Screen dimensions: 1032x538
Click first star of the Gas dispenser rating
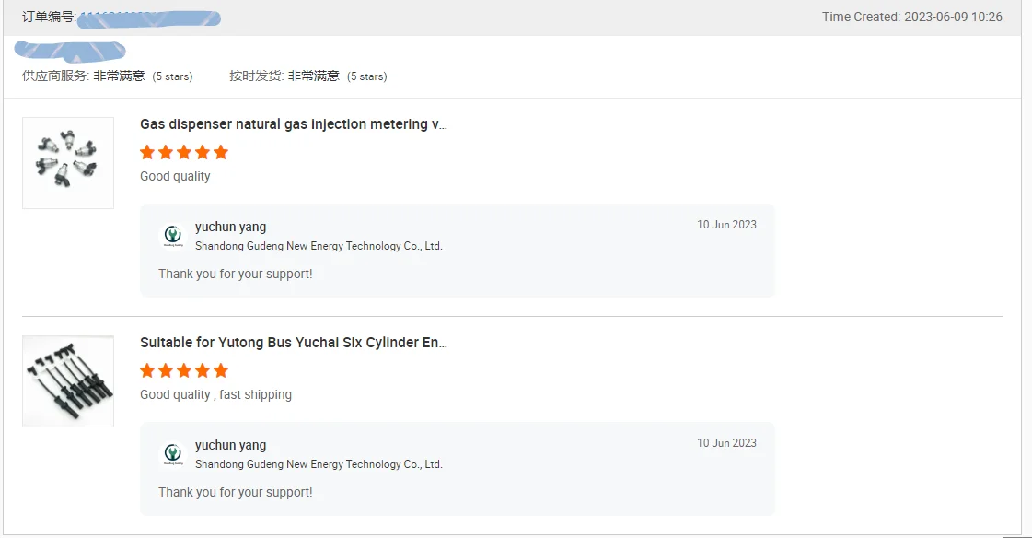pyautogui.click(x=147, y=152)
